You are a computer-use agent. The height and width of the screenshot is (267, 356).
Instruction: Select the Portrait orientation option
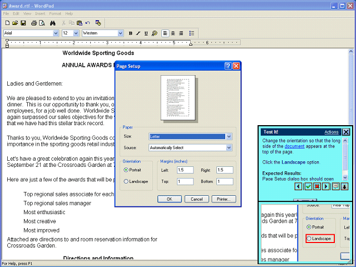point(126,170)
